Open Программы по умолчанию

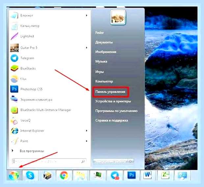[x=116, y=111]
